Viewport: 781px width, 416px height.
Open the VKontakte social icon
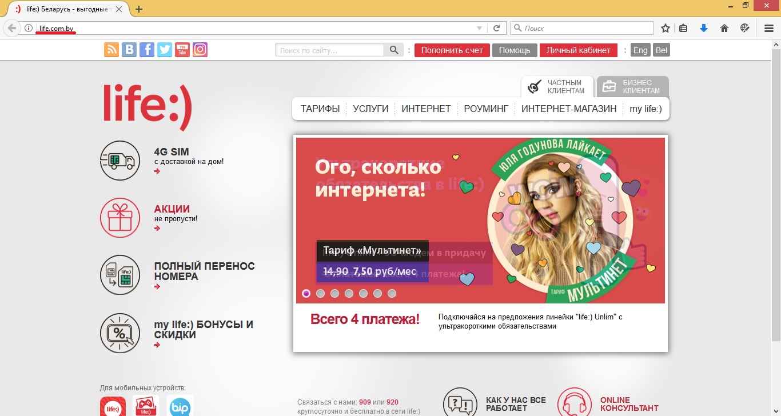[129, 50]
